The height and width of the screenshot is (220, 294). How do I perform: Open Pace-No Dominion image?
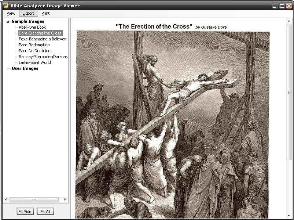pos(34,51)
